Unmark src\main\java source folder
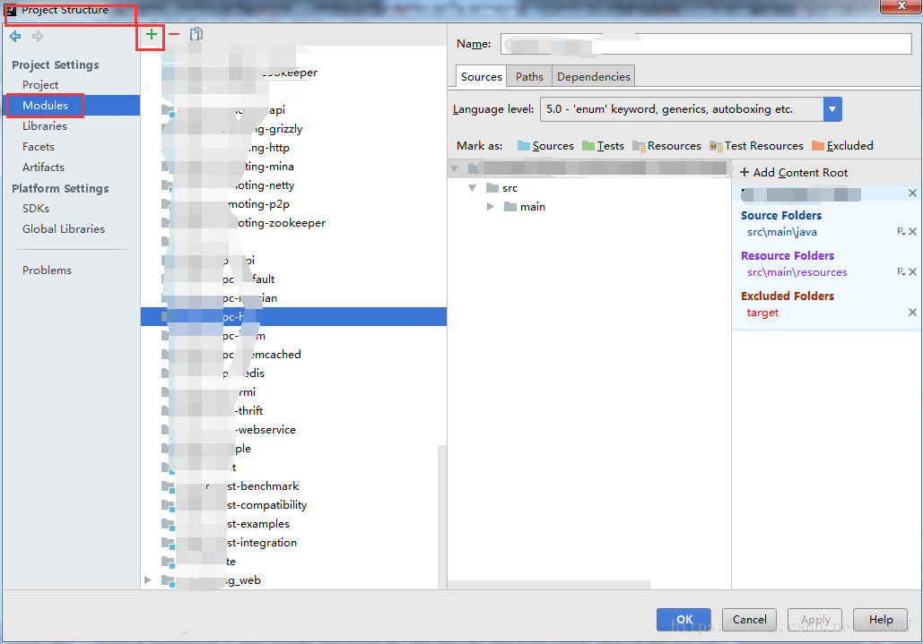 click(x=912, y=232)
